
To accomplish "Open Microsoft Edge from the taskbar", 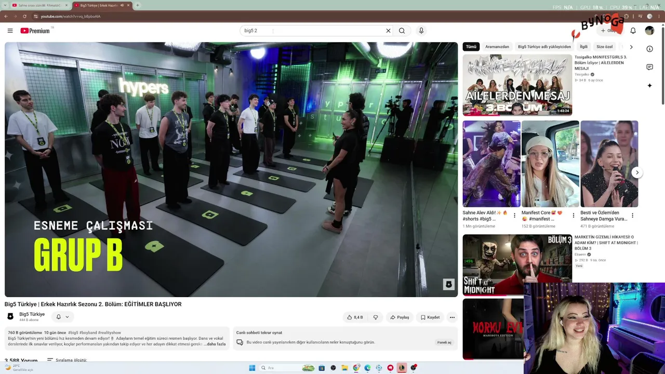I will click(x=367, y=368).
